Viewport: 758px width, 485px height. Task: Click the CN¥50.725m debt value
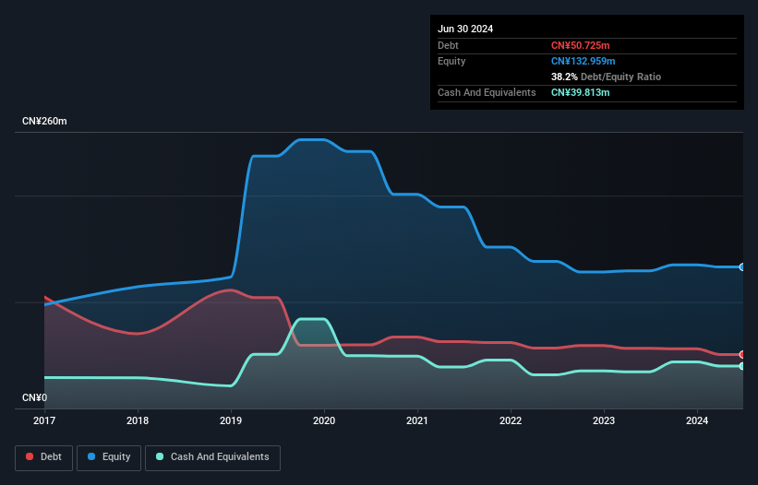click(x=580, y=45)
